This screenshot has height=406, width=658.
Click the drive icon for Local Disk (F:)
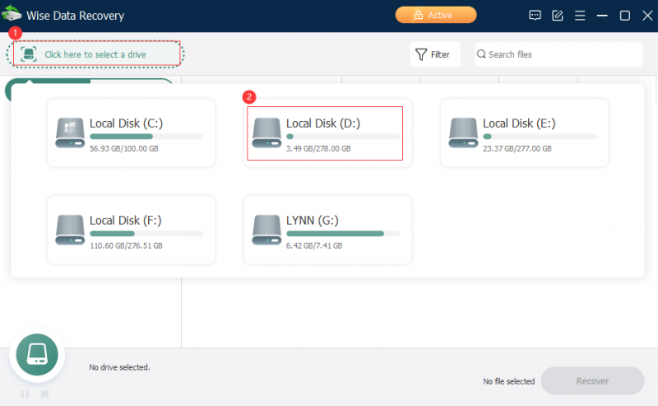(70, 230)
